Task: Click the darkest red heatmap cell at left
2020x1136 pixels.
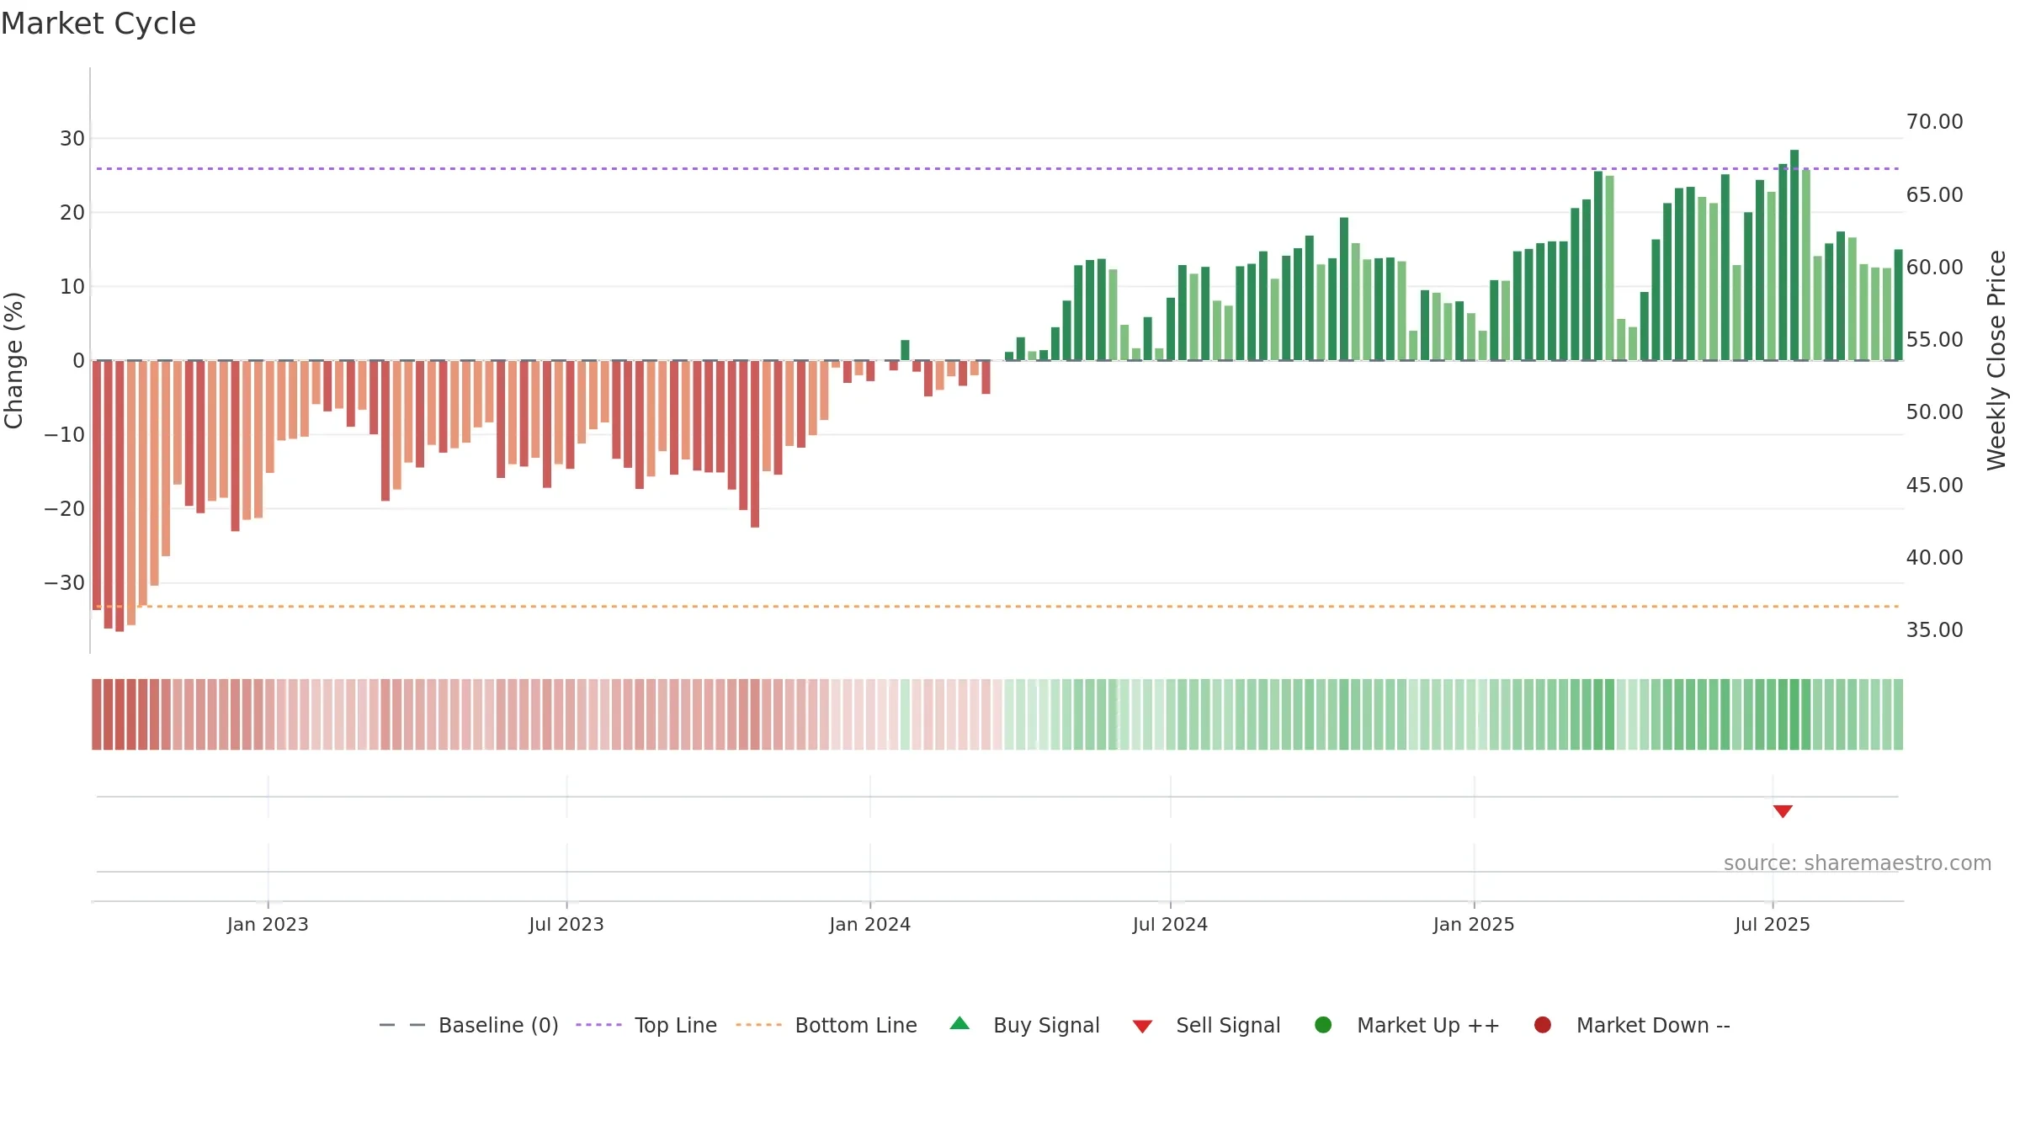Action: pyautogui.click(x=120, y=714)
